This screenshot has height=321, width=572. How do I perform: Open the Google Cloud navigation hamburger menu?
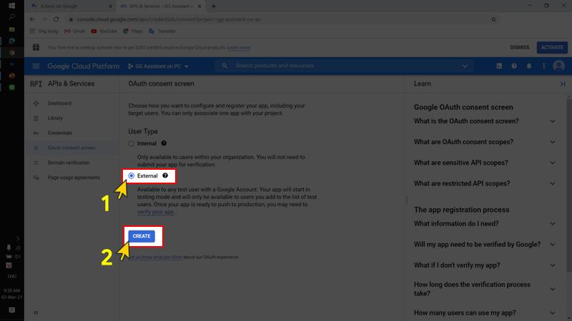click(36, 66)
